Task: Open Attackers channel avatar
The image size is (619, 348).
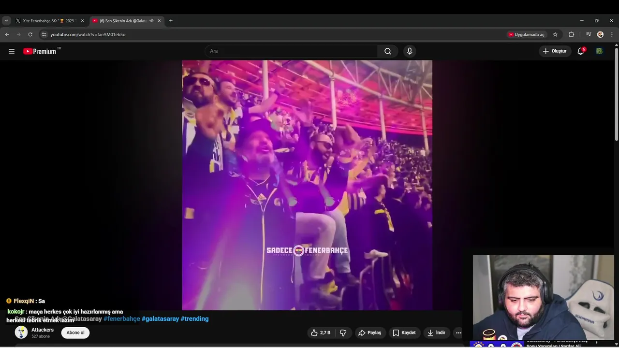Action: pyautogui.click(x=21, y=333)
